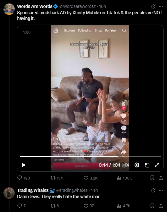Viewport: 167px width, 212px height.
Task: Open @tradingwhalez profile handle
Action: 72,190
